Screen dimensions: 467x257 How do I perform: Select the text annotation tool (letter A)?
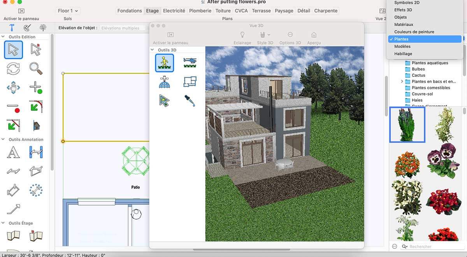13,152
